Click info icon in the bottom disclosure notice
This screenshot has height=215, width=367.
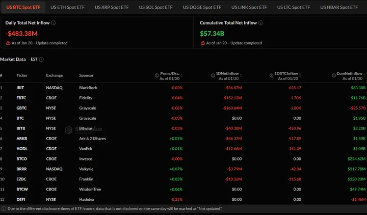point(4,209)
